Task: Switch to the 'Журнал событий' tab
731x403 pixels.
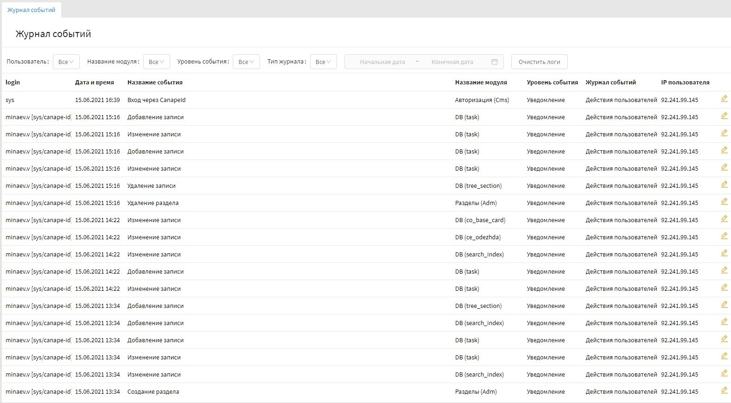Action: click(31, 10)
